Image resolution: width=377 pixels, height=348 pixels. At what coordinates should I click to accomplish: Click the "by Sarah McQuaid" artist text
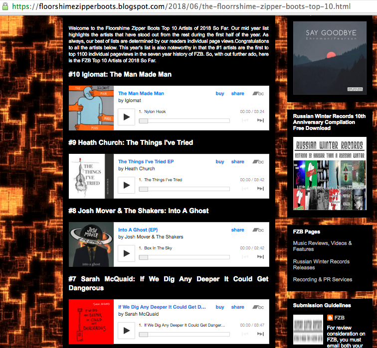(x=139, y=314)
